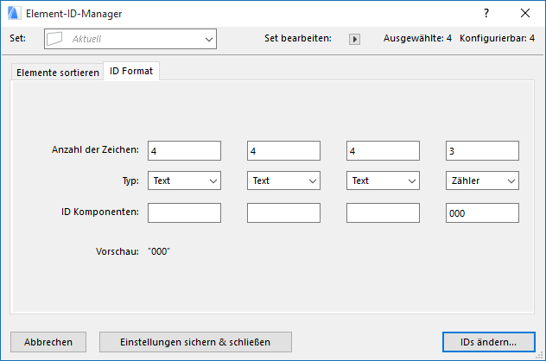This screenshot has width=546, height=361.
Task: Open the Zähler type dropdown
Action: pos(482,180)
